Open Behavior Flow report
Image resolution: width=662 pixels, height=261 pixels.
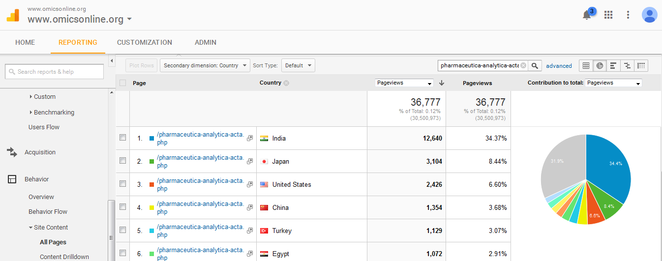tap(48, 212)
